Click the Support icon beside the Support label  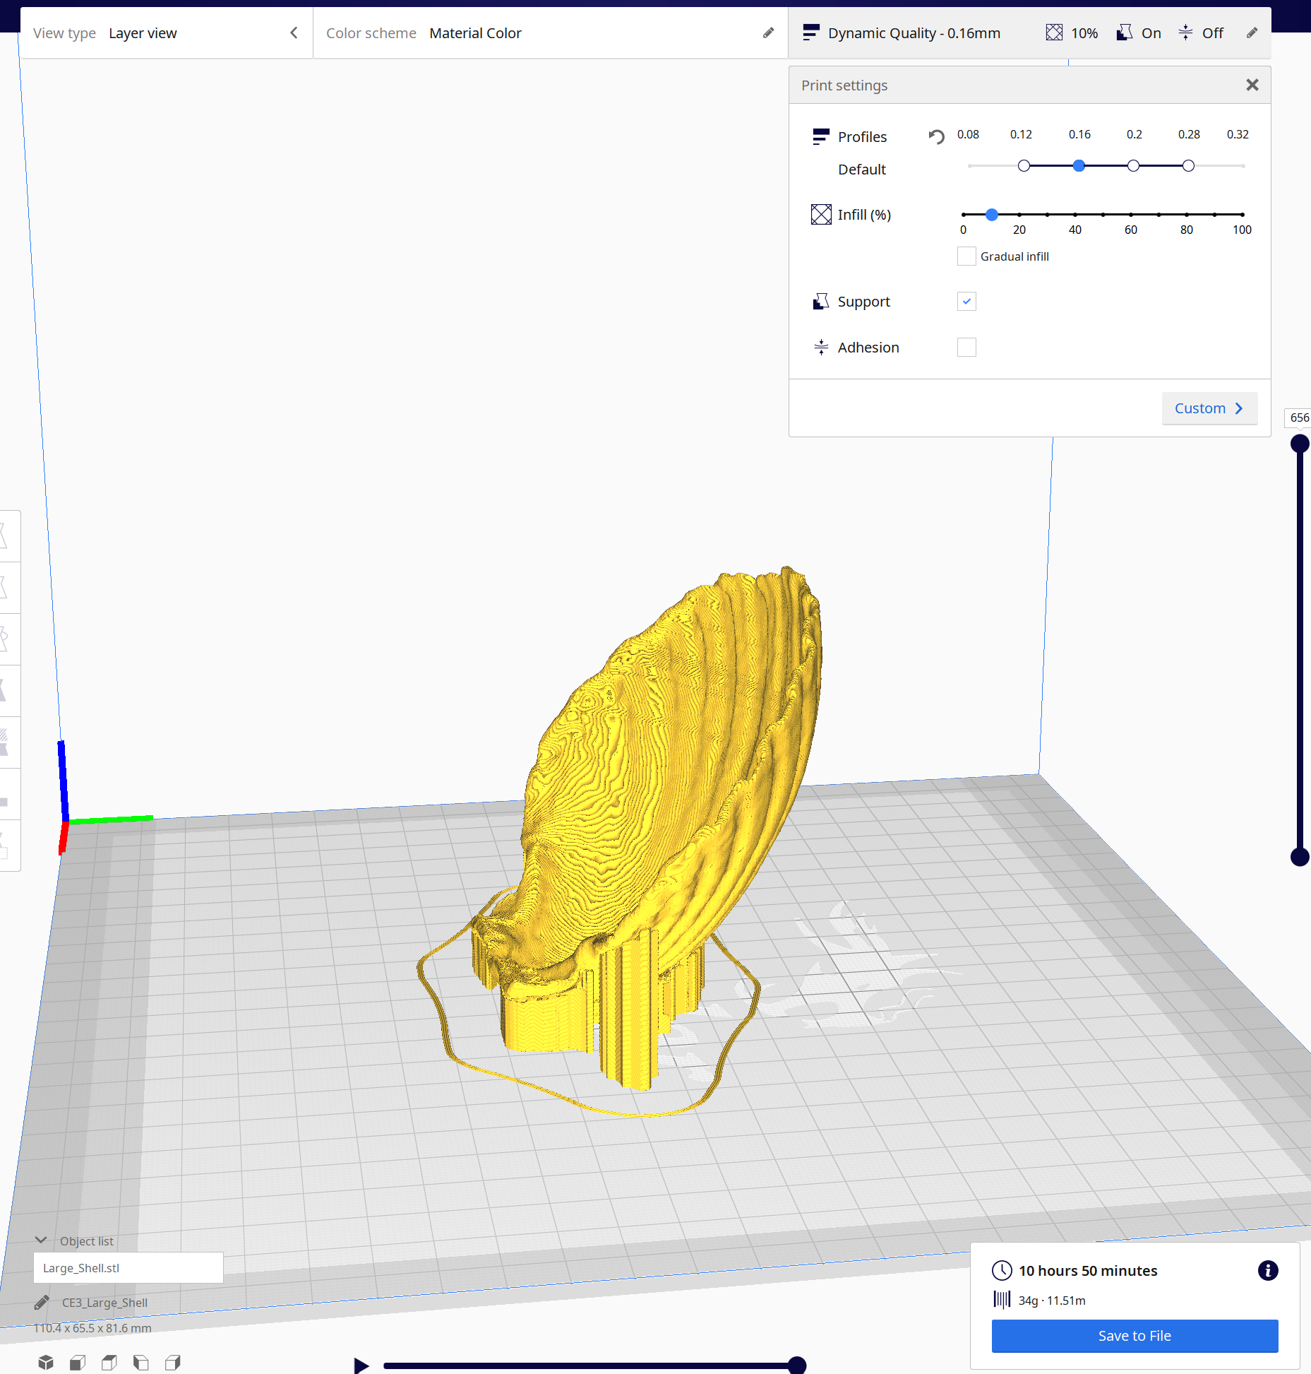pyautogui.click(x=821, y=302)
